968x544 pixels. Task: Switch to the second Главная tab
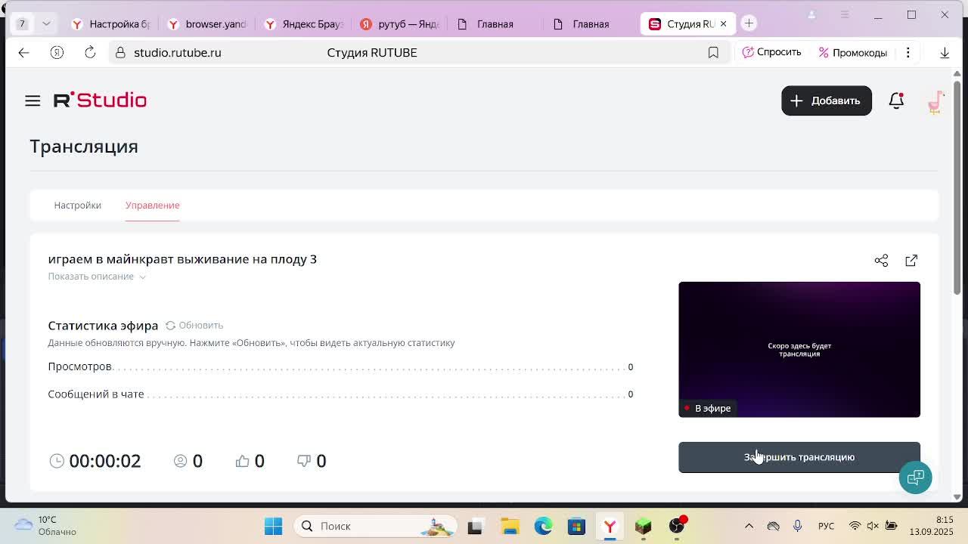tap(592, 24)
